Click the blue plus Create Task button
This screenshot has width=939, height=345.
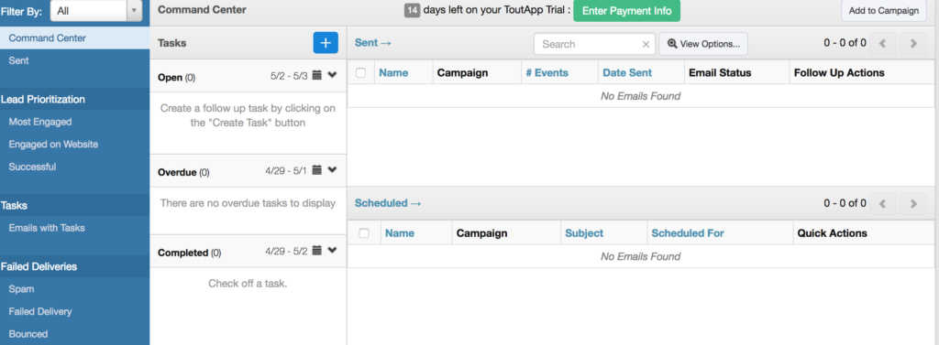tap(326, 43)
